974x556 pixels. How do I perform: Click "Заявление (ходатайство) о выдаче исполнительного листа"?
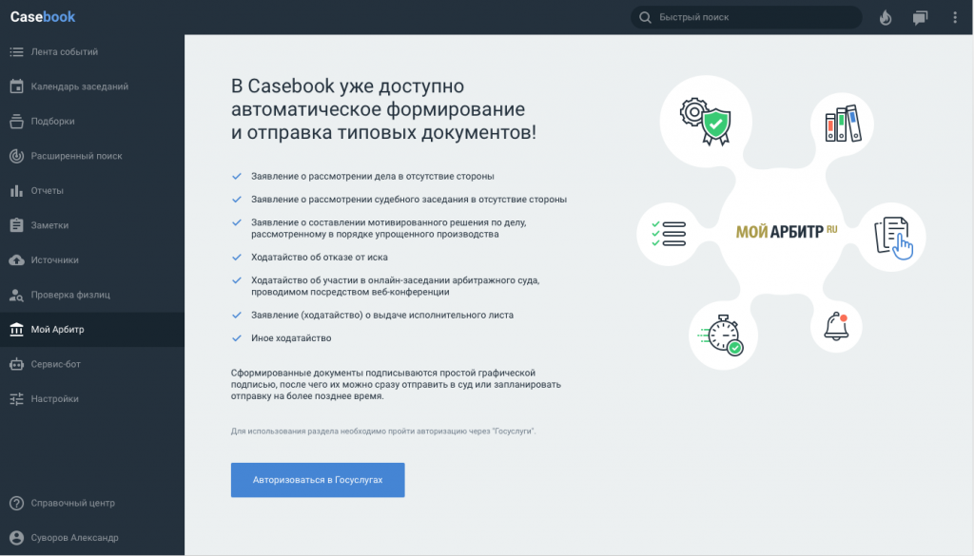tap(382, 316)
